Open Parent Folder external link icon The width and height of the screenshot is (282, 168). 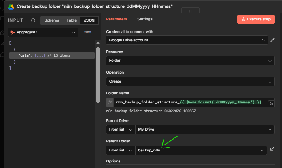coord(272,150)
